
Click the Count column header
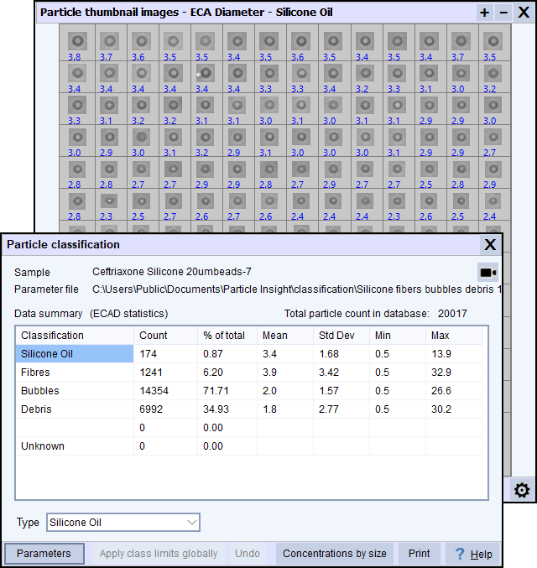165,335
